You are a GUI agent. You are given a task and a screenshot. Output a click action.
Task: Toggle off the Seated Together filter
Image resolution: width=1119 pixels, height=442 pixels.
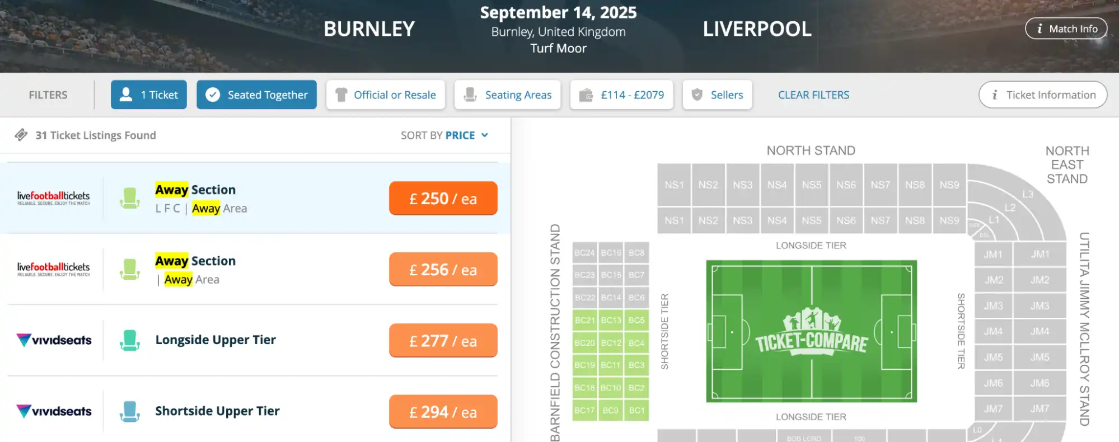click(x=256, y=95)
